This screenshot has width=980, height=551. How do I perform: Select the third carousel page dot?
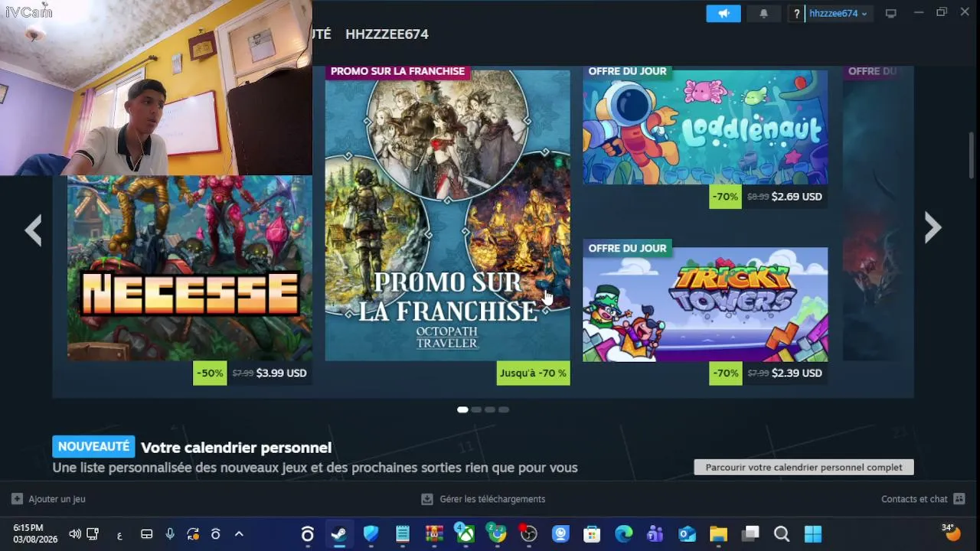pyautogui.click(x=490, y=409)
